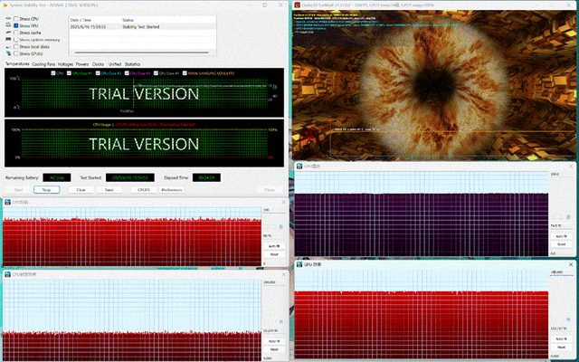This screenshot has height=362, width=579.
Task: Click the FurMark eye render area
Action: click(434, 85)
